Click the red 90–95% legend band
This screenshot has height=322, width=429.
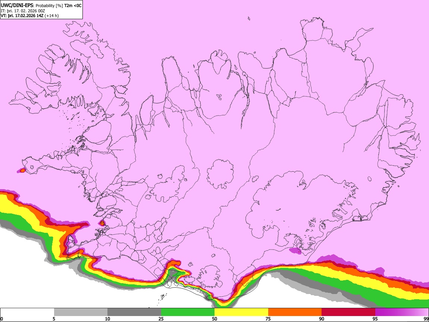pos(348,312)
